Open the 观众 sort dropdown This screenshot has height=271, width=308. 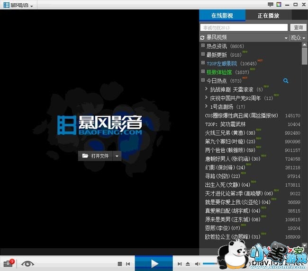[x=298, y=38]
